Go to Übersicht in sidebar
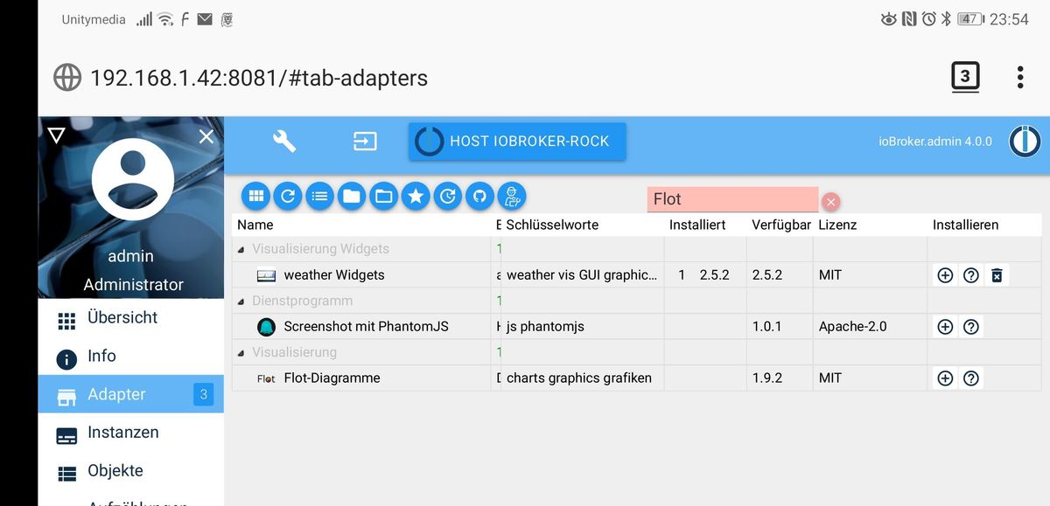 (122, 318)
